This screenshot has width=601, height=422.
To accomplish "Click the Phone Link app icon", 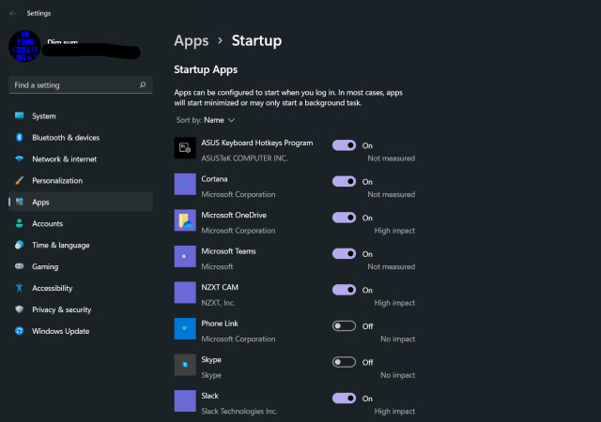I will click(185, 328).
